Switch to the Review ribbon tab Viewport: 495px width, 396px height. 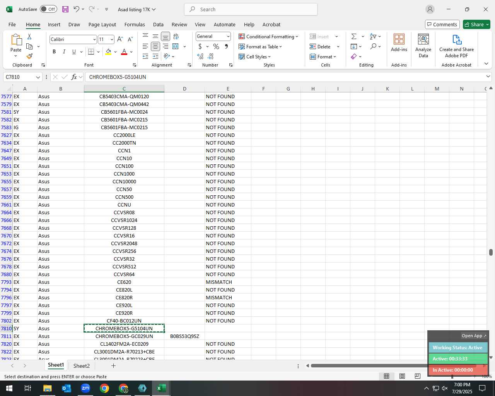coord(179,24)
